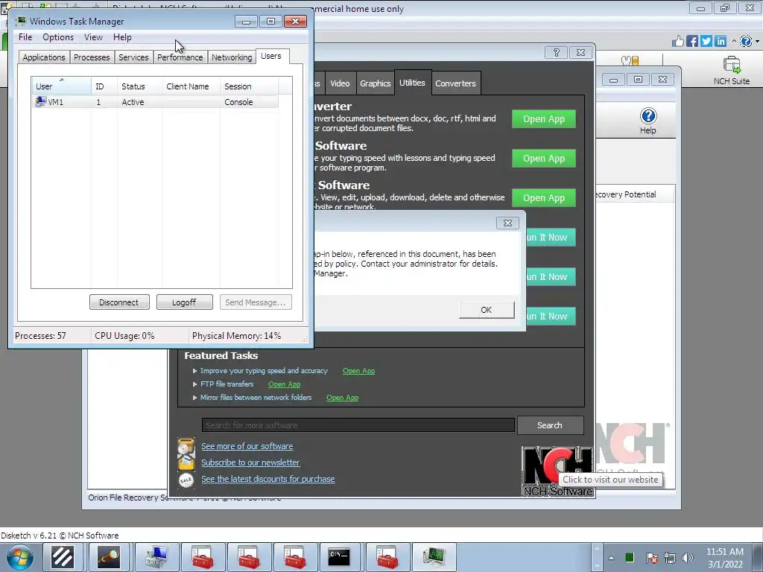
Task: Click the LinkedIn share icon
Action: (721, 42)
